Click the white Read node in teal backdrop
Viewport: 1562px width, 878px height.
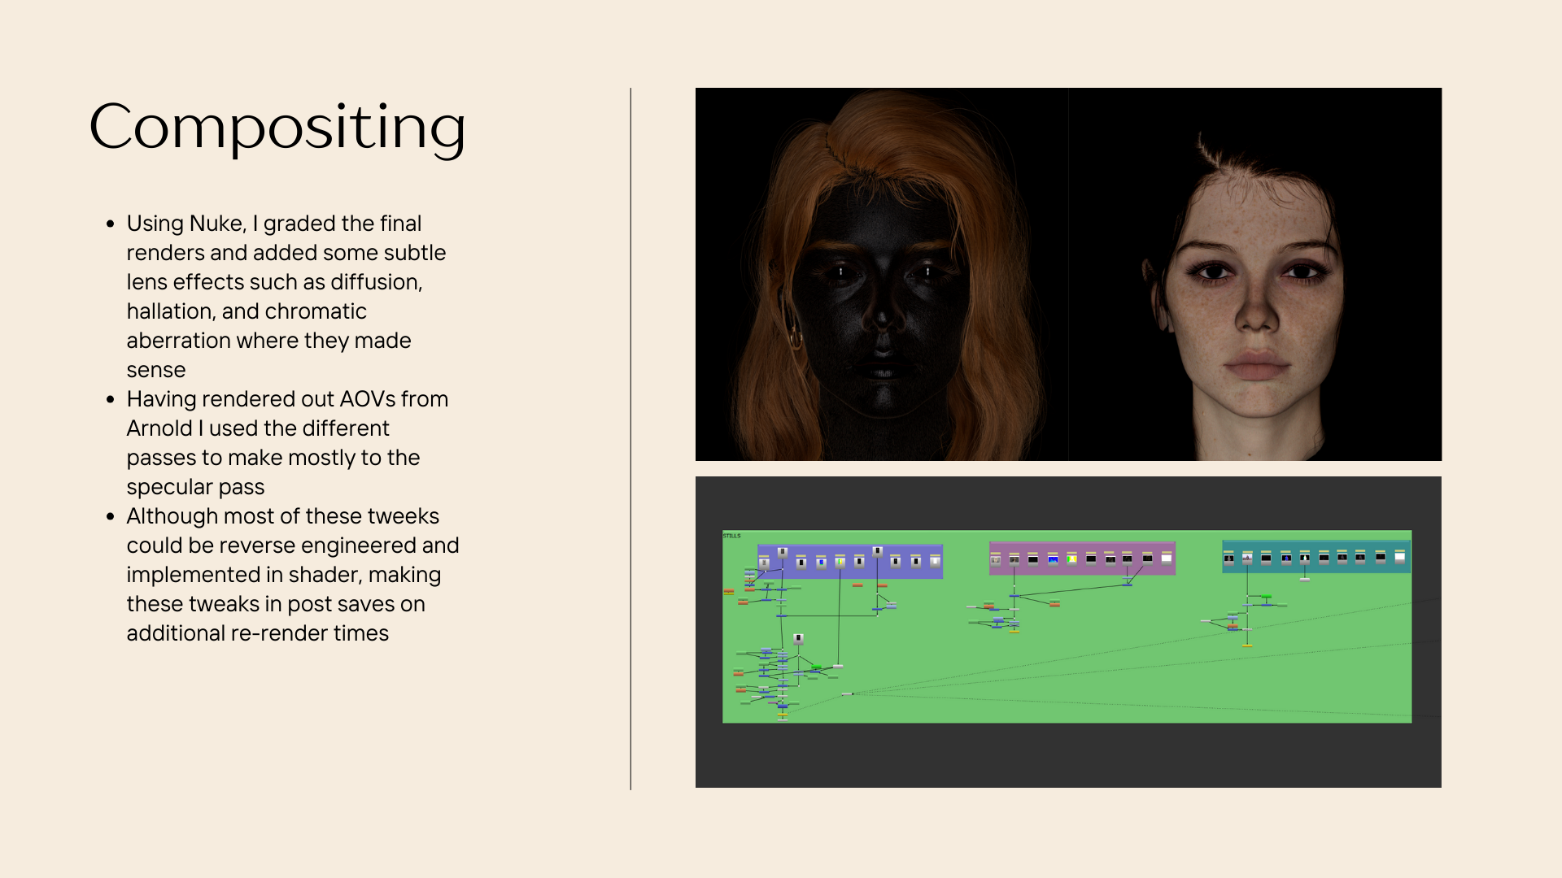tap(1399, 557)
